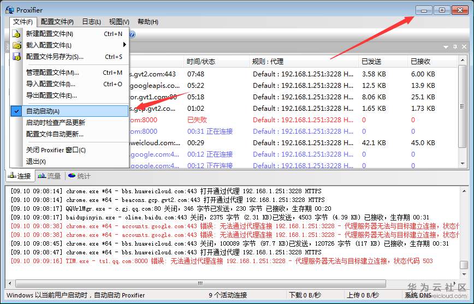The height and width of the screenshot is (304, 474).
Task: Switch to the 连接 tab
Action: [x=20, y=176]
